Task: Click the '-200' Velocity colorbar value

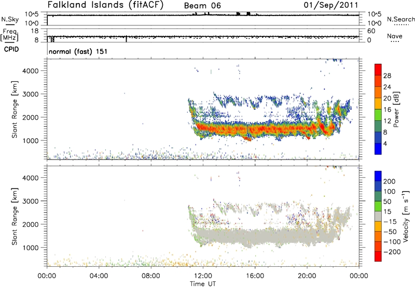Action: point(392,252)
